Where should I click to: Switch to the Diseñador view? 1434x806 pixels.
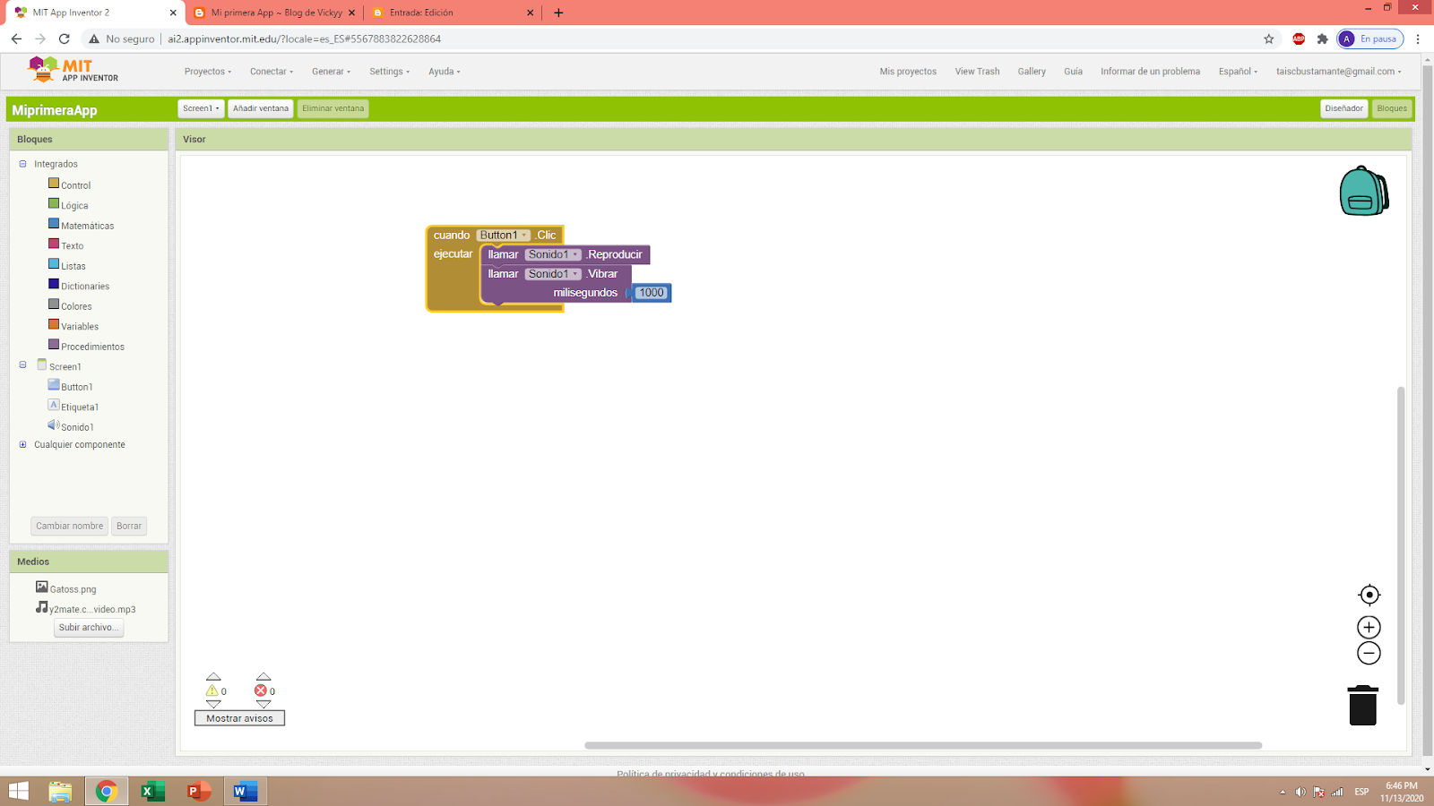click(x=1343, y=108)
